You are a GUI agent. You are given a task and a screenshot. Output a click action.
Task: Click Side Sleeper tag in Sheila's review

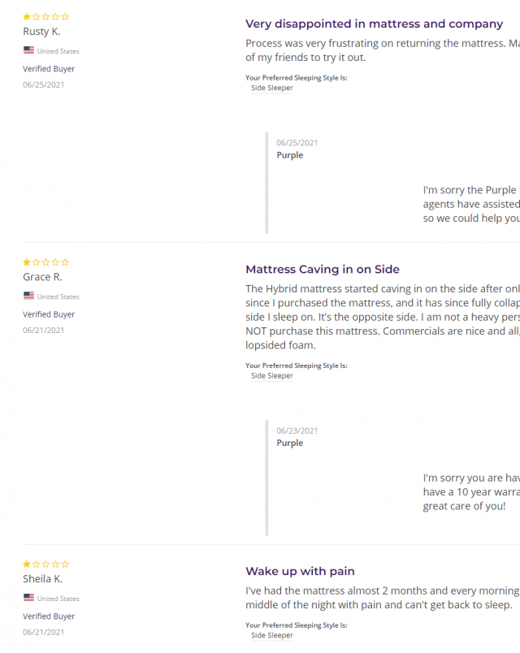click(x=272, y=636)
